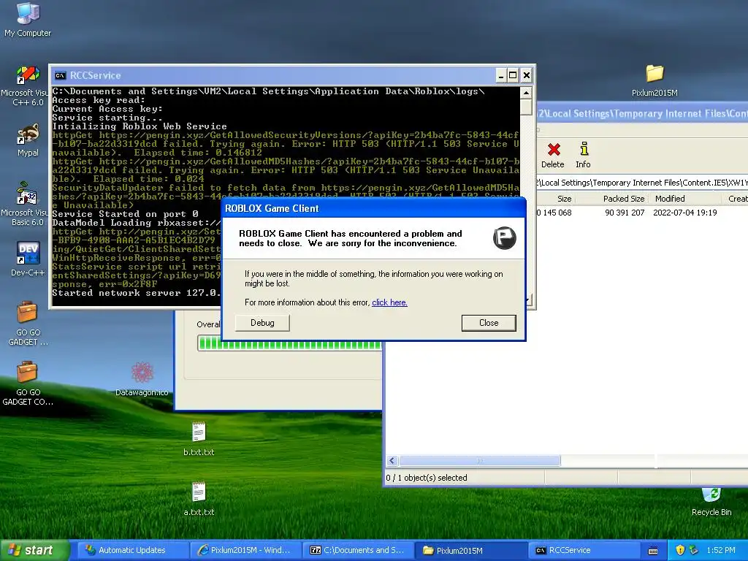This screenshot has width=748, height=561.
Task: Select the b.txt.txt file icon
Action: coord(199,439)
